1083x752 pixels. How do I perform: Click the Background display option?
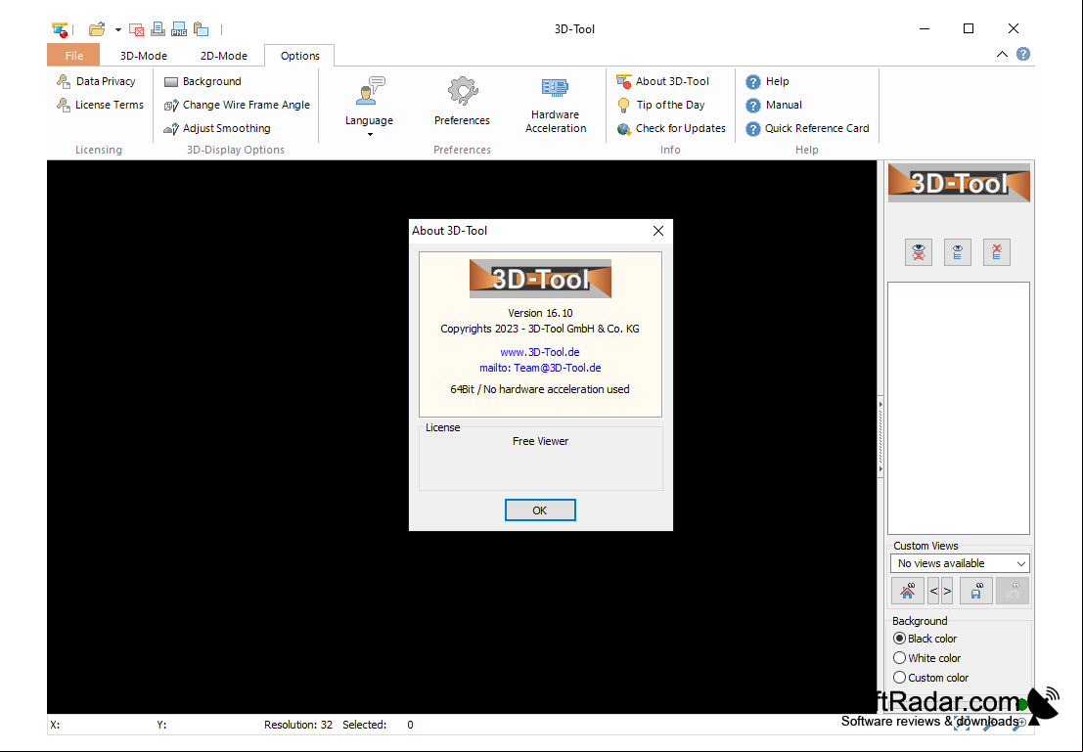[x=203, y=81]
